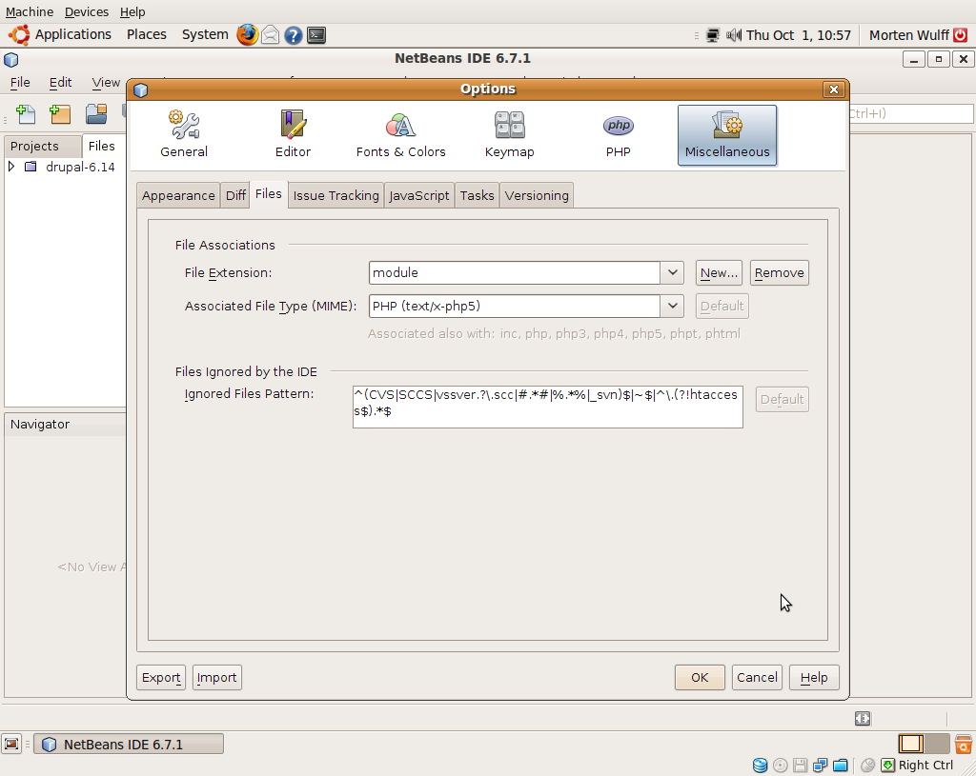This screenshot has width=976, height=776.
Task: Launch Firefox from the top panel
Action: click(x=247, y=35)
